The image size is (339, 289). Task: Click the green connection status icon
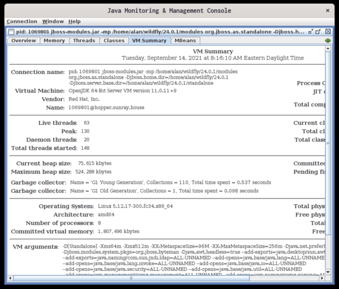tap(327, 41)
